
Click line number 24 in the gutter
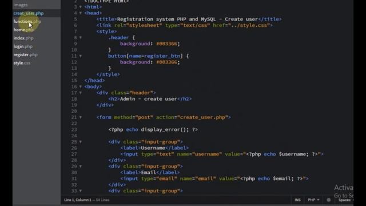[x=74, y=136]
